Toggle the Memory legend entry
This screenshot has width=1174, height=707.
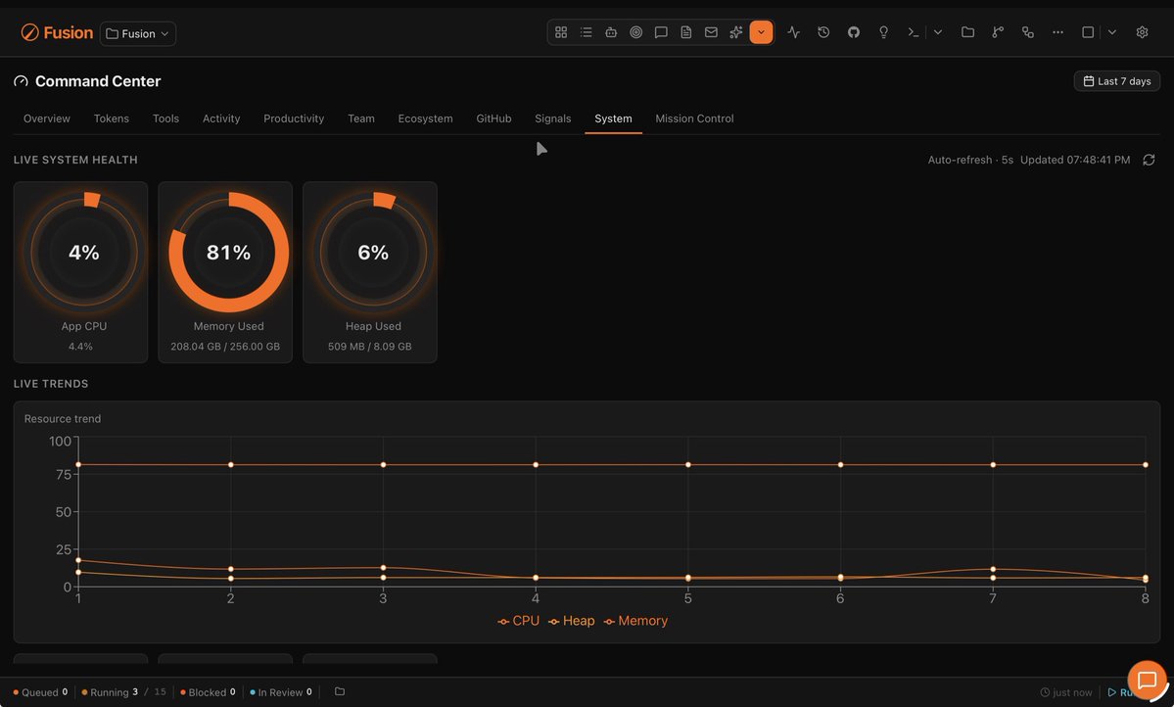click(635, 621)
